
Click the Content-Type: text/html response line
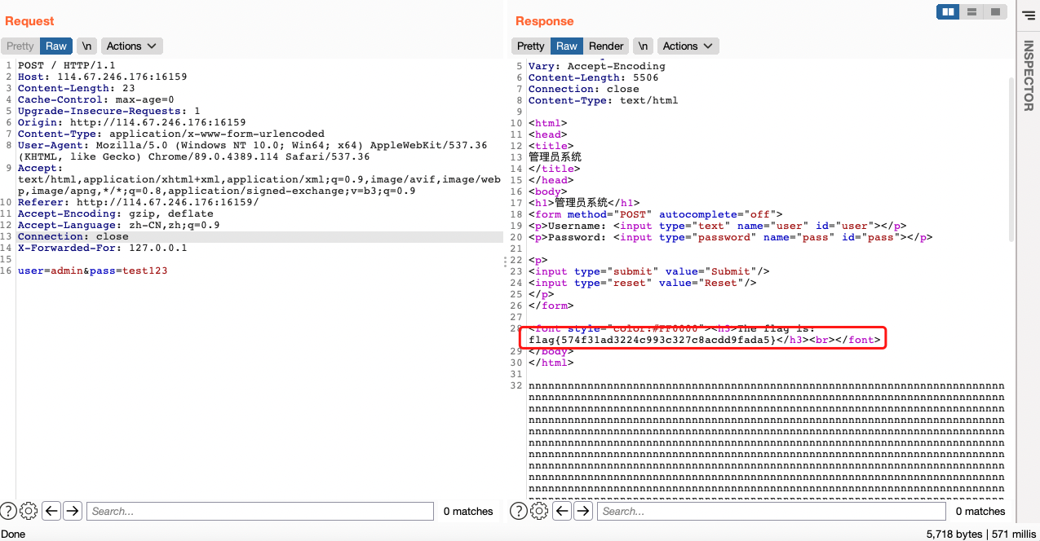tap(603, 100)
